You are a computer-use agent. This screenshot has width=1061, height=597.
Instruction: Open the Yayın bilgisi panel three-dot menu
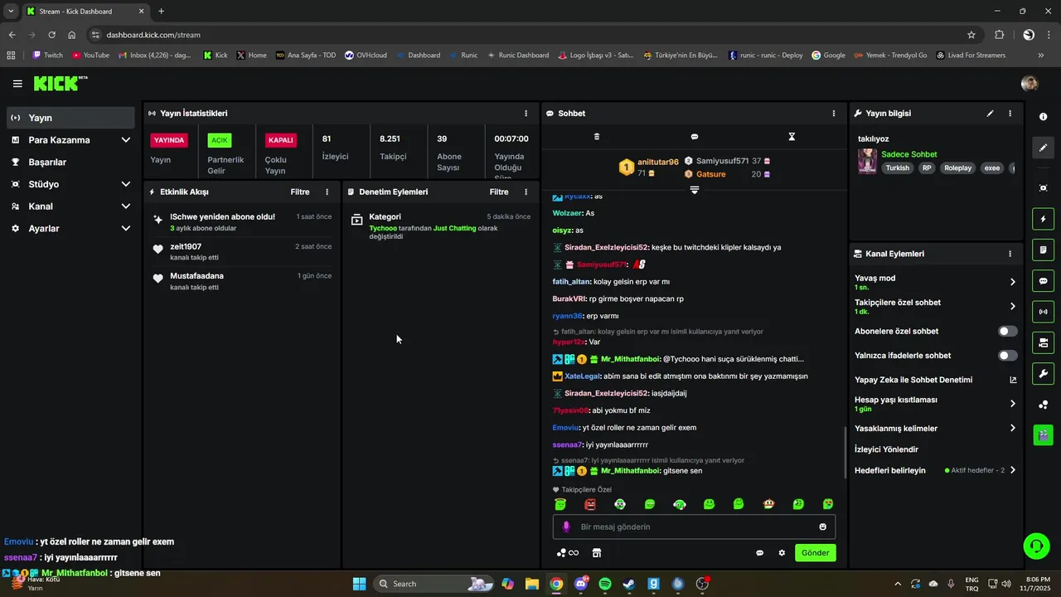click(1010, 114)
